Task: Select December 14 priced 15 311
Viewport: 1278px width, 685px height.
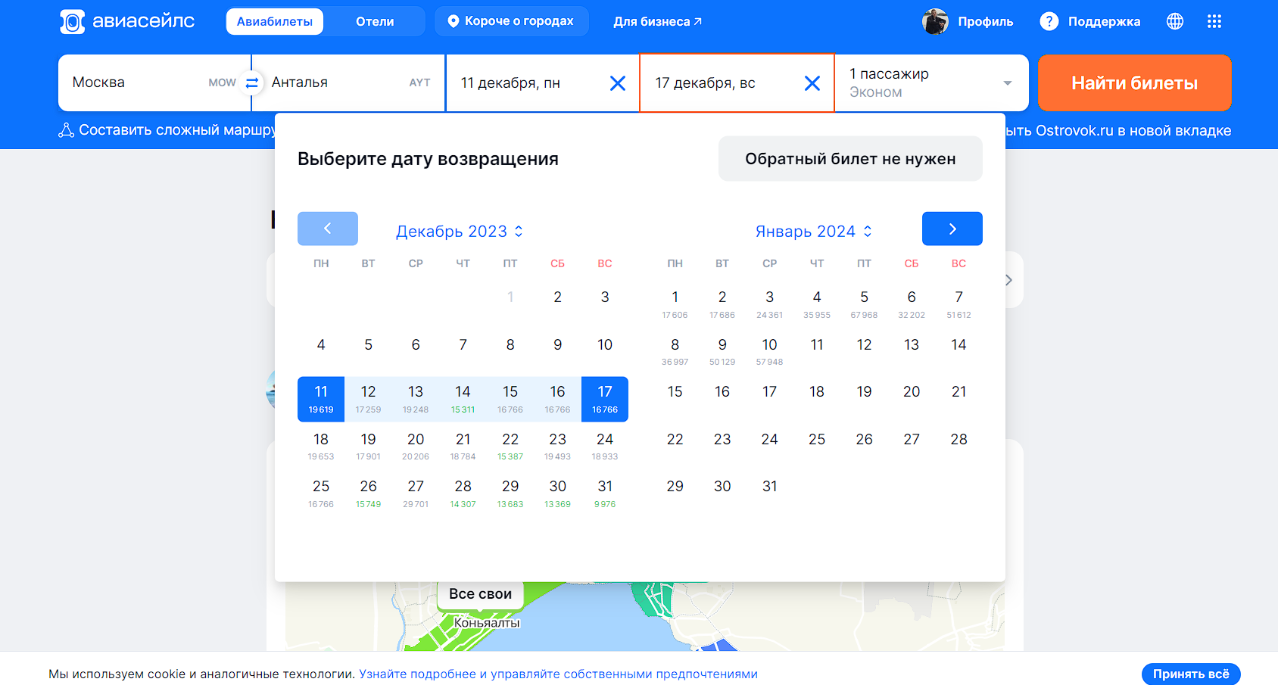Action: pos(463,399)
